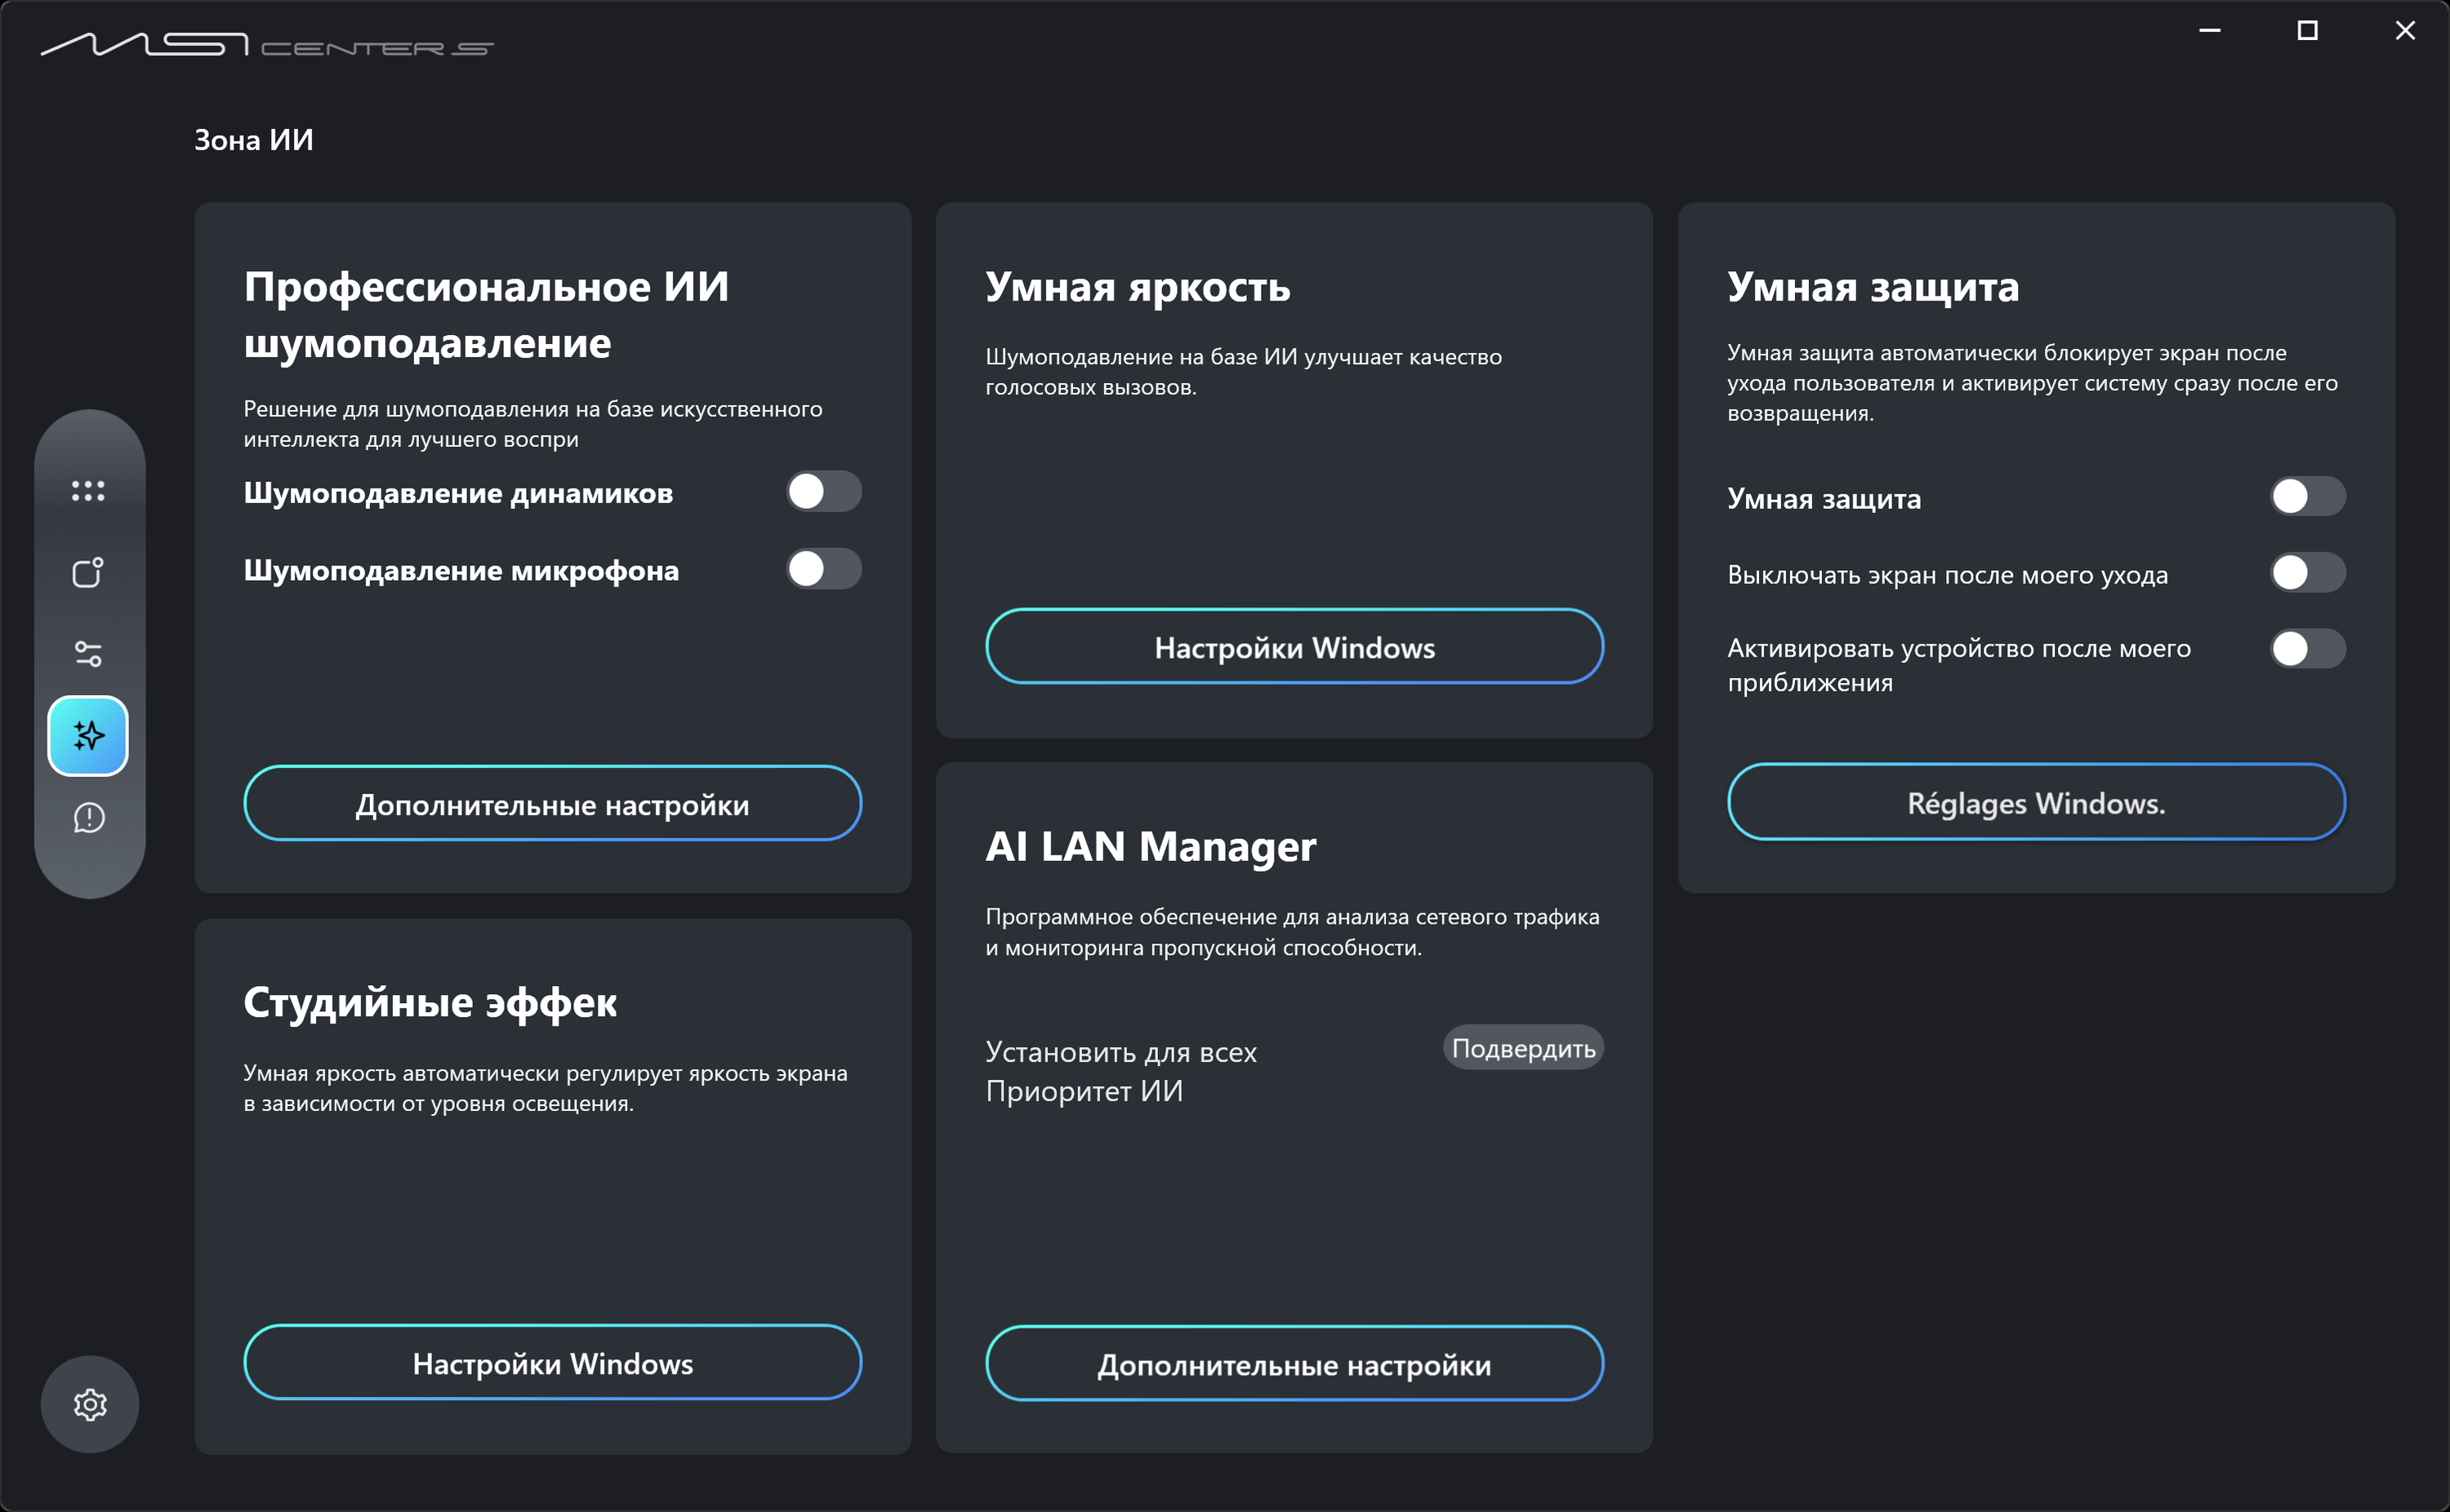Open Настройки Windows for Умная яркость
Viewport: 2450px width, 1512px height.
1294,647
